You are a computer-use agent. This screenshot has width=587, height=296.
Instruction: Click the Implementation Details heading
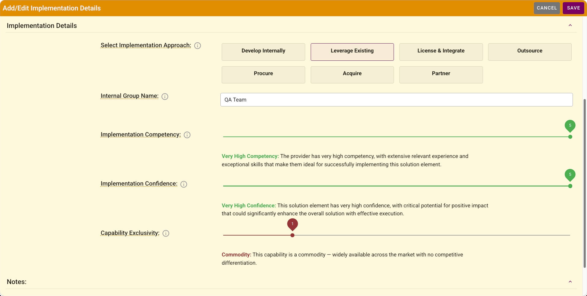click(42, 26)
